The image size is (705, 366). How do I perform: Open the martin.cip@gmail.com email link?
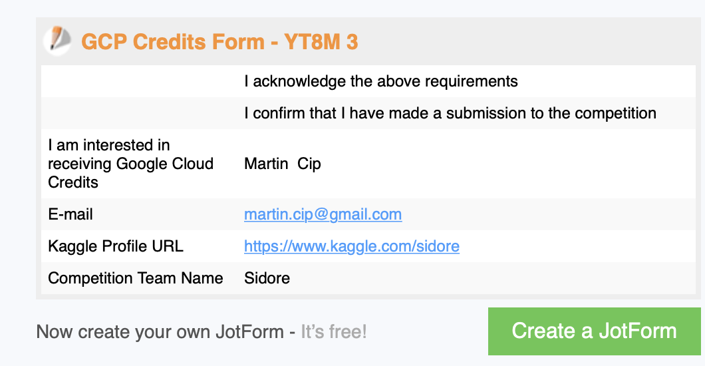[323, 214]
